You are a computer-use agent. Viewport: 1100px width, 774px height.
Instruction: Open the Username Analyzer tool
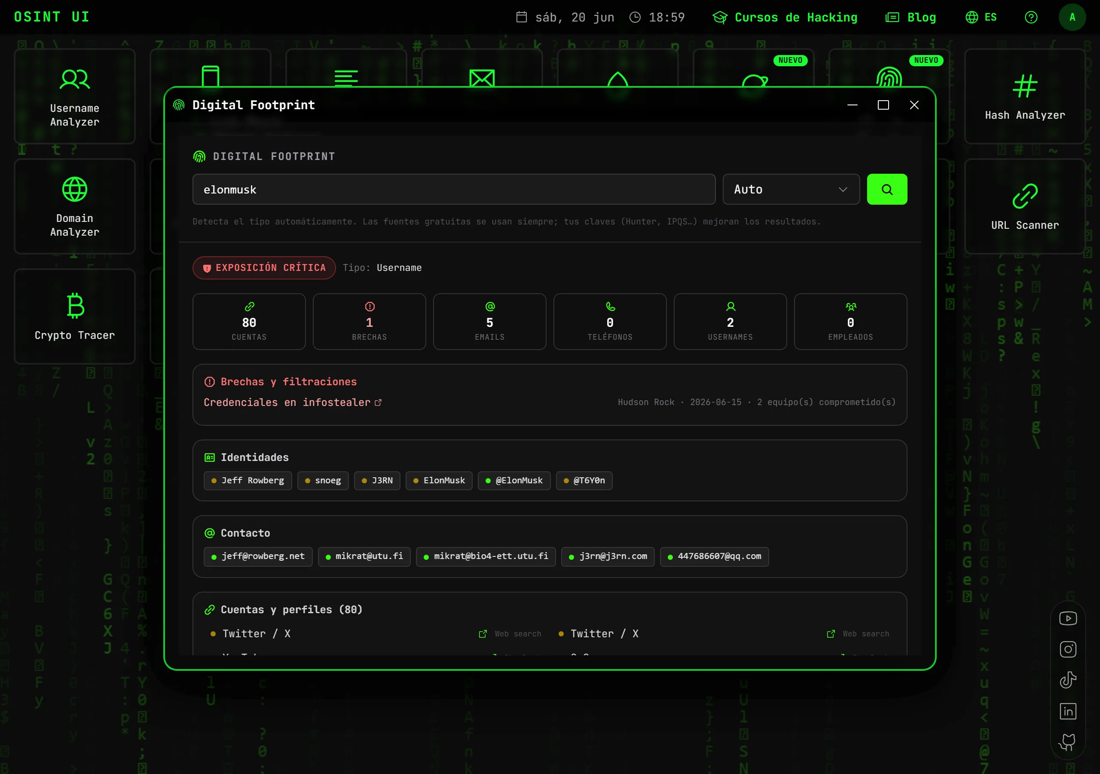tap(75, 96)
